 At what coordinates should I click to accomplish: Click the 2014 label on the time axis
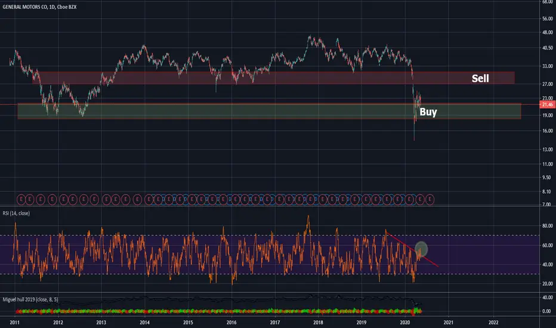pos(145,322)
